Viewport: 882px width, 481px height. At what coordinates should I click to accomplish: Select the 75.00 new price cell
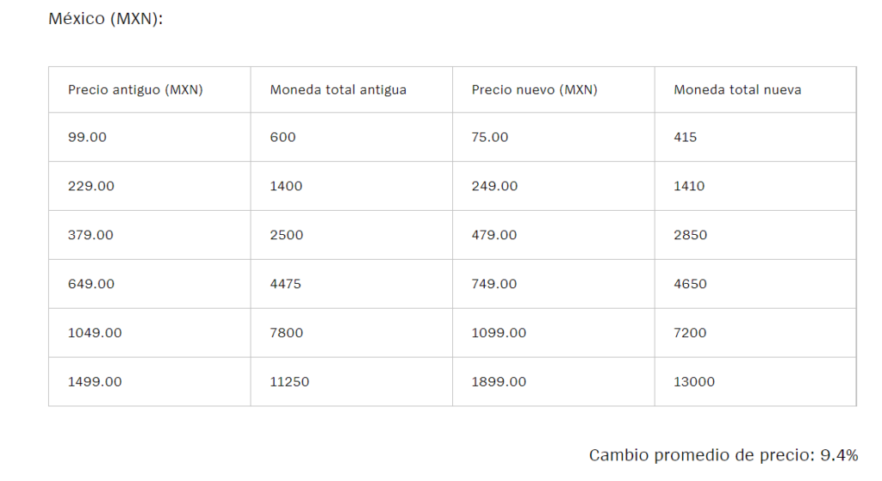[490, 137]
